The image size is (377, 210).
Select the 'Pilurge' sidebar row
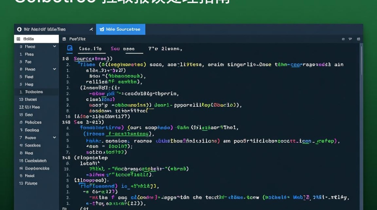[x=36, y=183]
